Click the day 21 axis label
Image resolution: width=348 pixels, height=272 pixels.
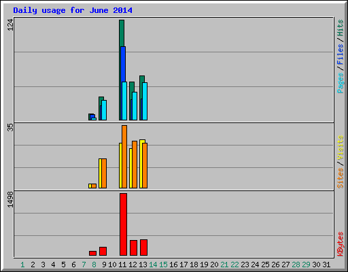(x=224, y=265)
